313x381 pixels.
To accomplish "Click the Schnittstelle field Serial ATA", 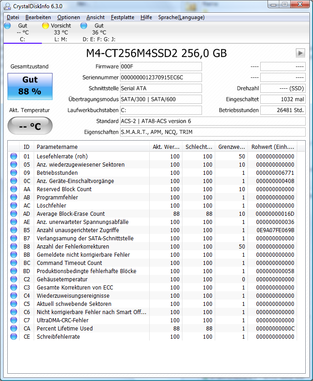I will point(161,88).
